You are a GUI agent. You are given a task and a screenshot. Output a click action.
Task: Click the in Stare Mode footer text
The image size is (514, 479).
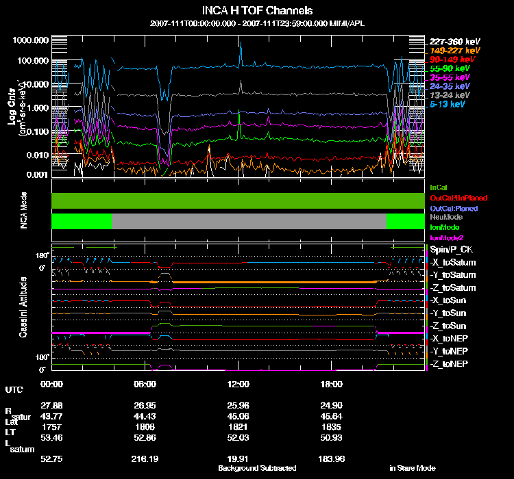click(x=410, y=468)
